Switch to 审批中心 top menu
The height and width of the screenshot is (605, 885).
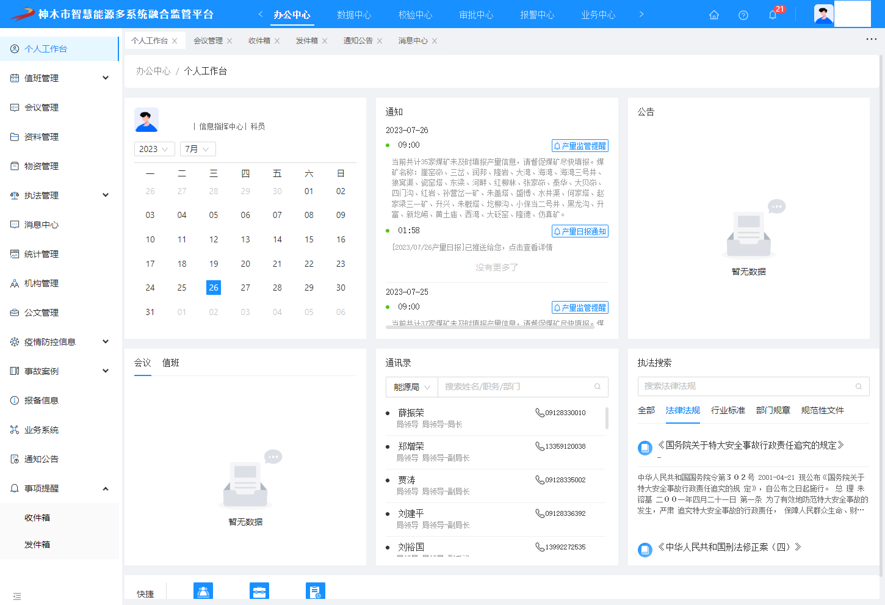click(x=476, y=15)
